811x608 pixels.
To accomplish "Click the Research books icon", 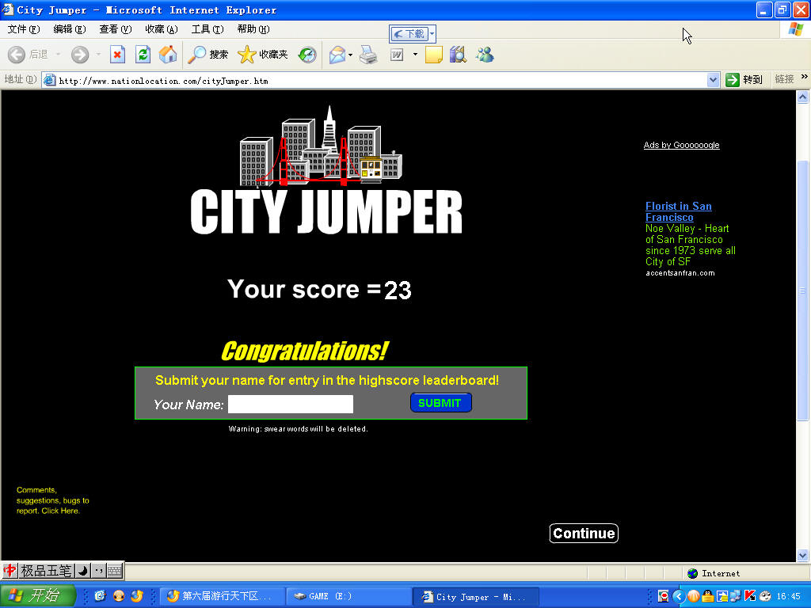I will (458, 55).
